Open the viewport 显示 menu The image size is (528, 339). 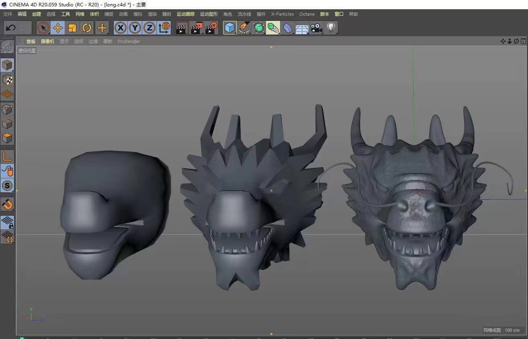64,41
